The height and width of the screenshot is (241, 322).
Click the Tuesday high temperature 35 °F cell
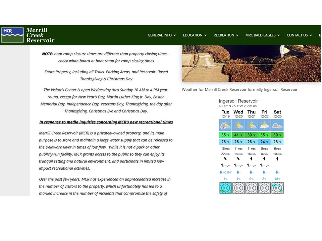point(225,135)
